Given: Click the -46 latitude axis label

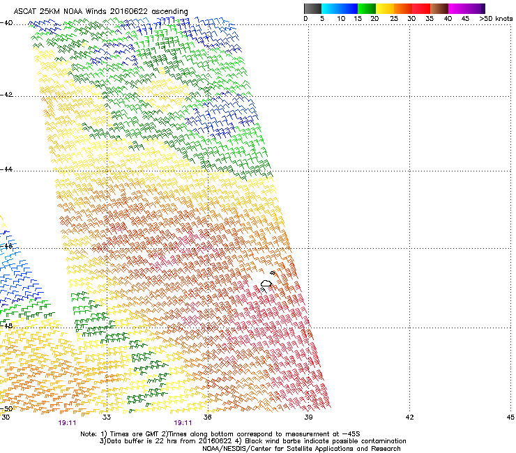Looking at the screenshot, I should tap(6, 246).
